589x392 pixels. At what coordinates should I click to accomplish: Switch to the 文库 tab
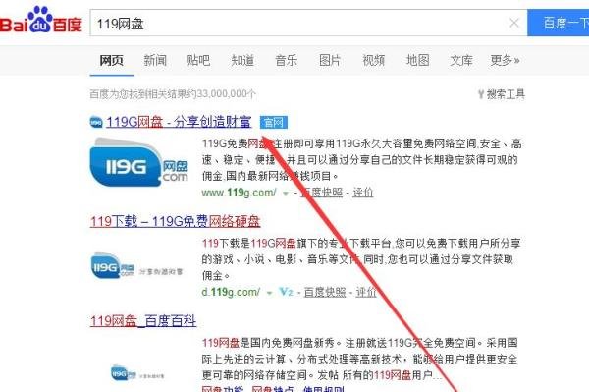click(461, 60)
